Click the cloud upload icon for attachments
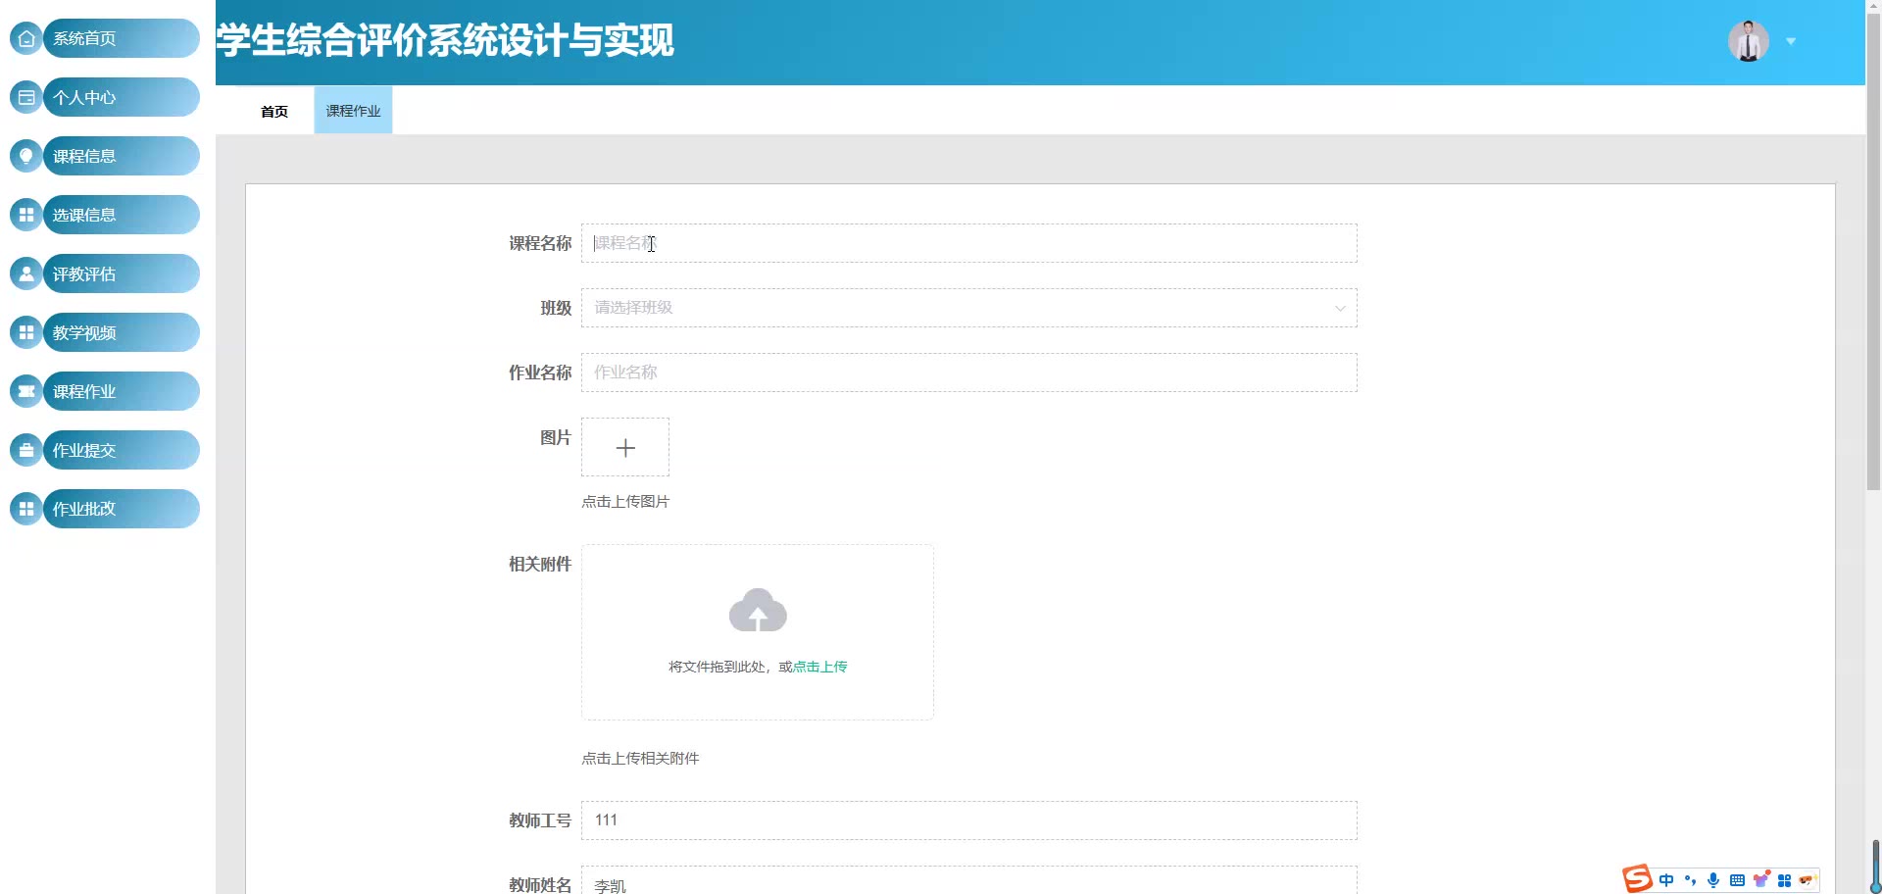This screenshot has width=1882, height=894. [757, 611]
